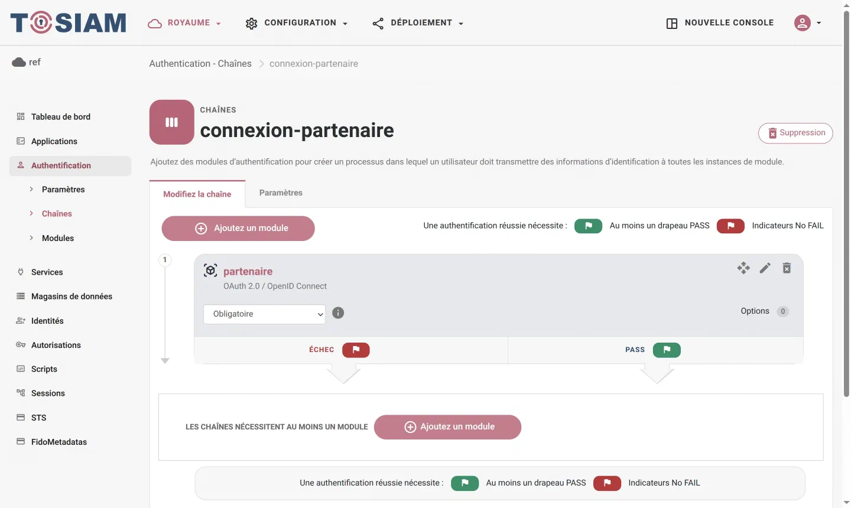
Task: Switch to the Paramètres tab
Action: [281, 193]
